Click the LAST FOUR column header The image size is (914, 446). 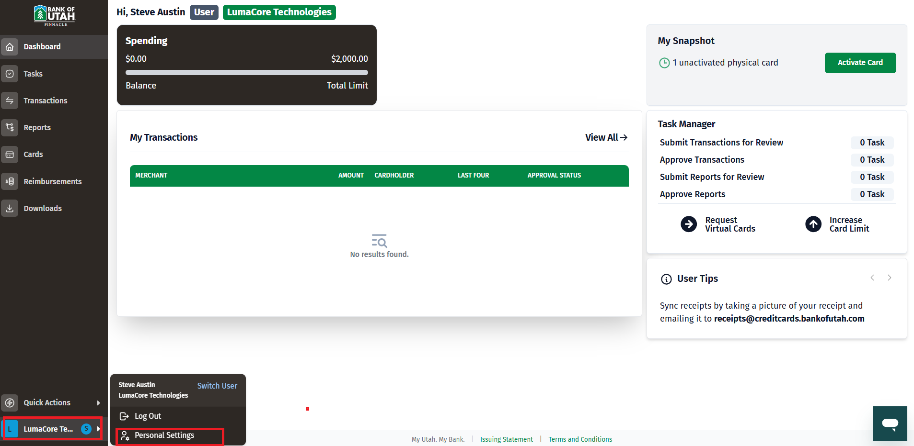(x=474, y=176)
